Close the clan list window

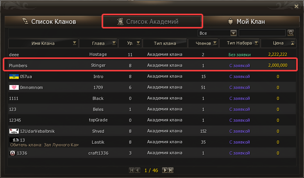[x=296, y=6]
